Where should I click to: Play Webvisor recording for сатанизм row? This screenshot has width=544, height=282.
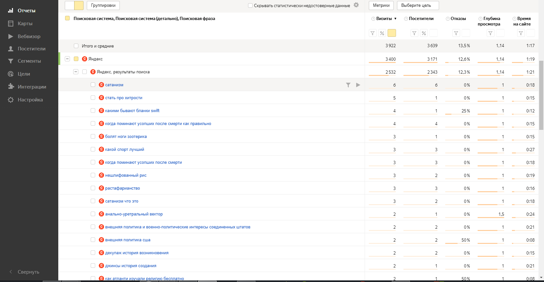[358, 85]
